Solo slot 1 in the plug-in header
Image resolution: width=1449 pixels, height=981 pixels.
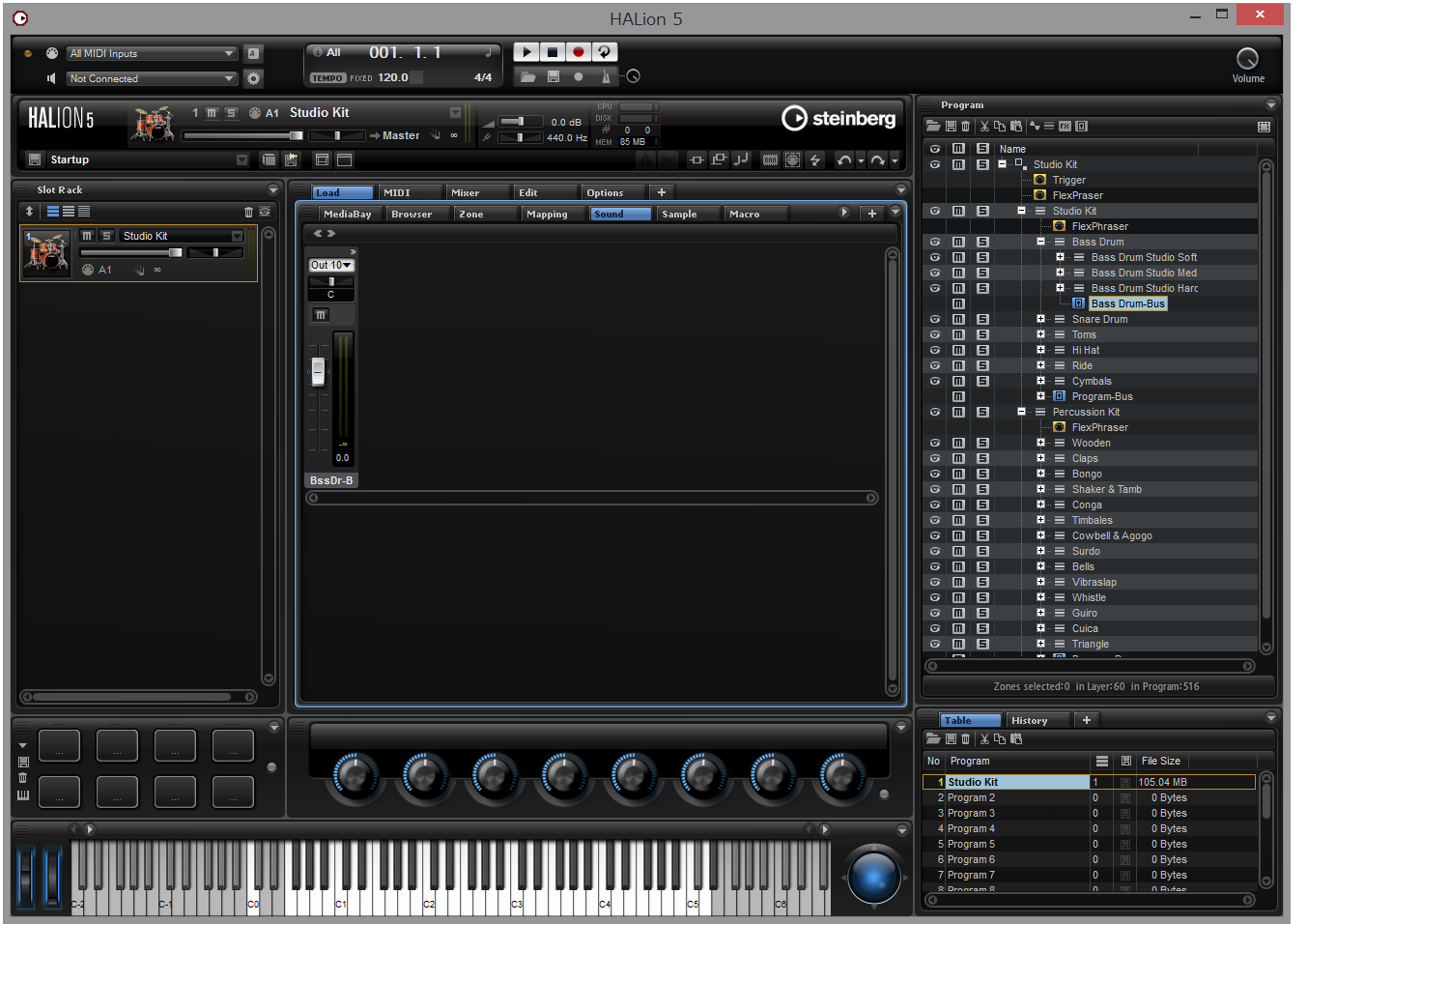coord(231,113)
